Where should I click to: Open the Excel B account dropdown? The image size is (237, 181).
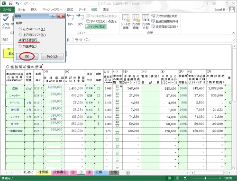click(221, 9)
